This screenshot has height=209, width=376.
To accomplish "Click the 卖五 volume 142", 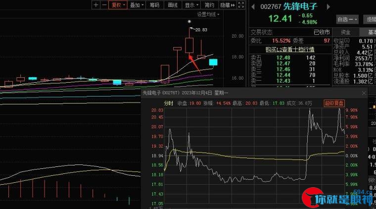I will [x=311, y=57].
